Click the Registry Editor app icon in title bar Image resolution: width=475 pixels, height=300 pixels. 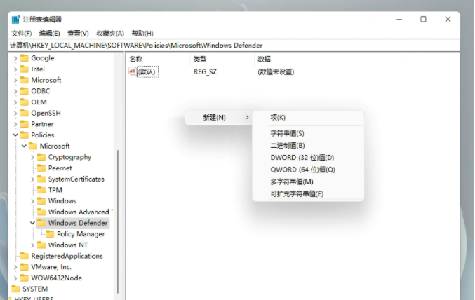[15, 20]
